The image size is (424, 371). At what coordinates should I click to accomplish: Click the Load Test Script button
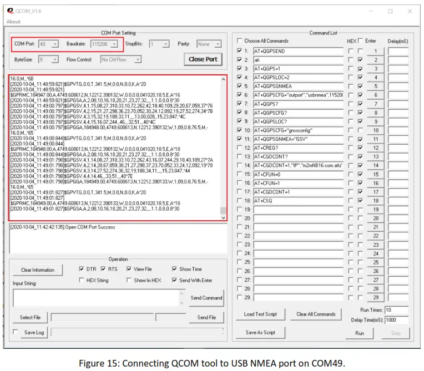(x=260, y=314)
